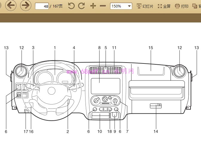
Task: Zoom out with the minus icon
Action: coord(103,6)
